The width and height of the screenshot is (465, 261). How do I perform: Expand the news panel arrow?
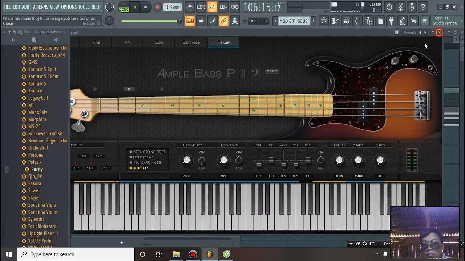[462, 21]
